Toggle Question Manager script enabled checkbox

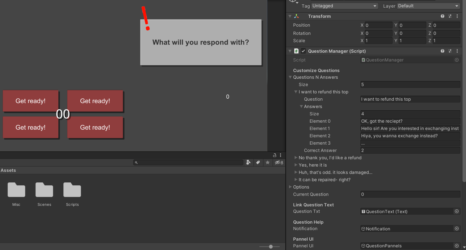[303, 51]
